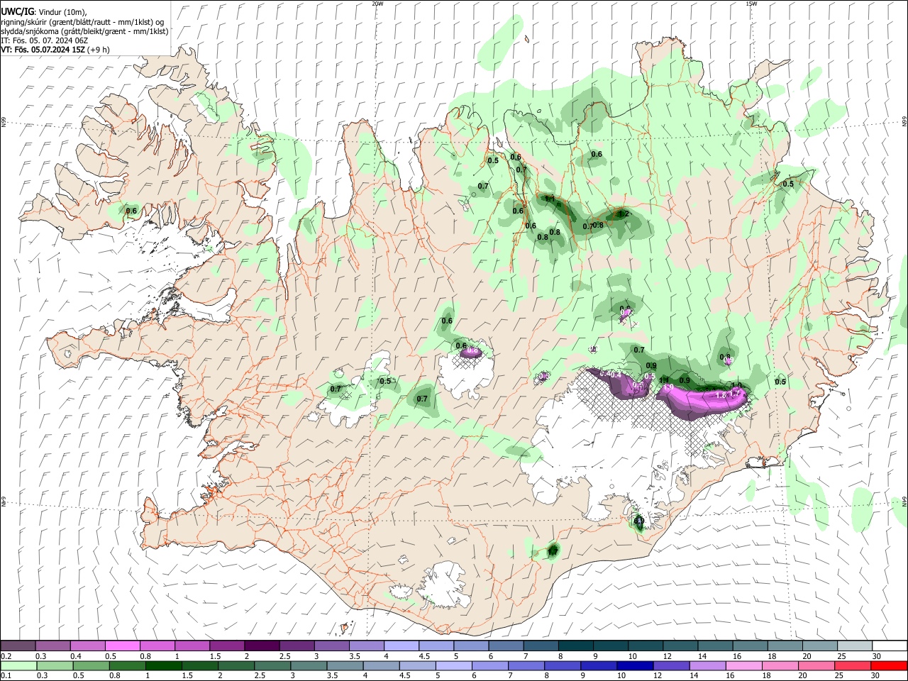Click the '15W' longitude label
The width and height of the screenshot is (908, 681).
click(x=751, y=4)
